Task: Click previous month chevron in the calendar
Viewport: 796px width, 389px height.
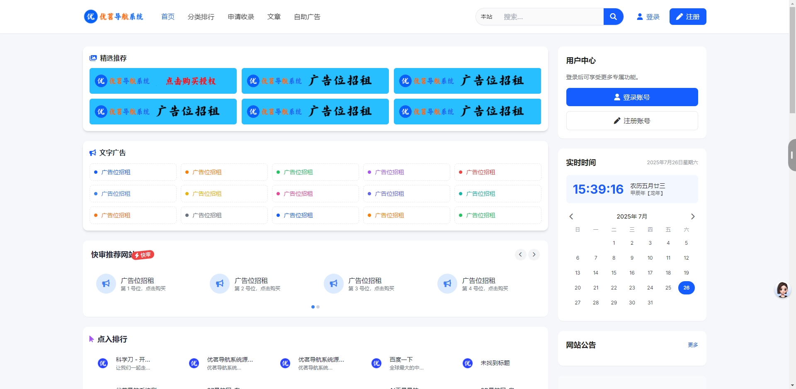Action: click(x=571, y=216)
